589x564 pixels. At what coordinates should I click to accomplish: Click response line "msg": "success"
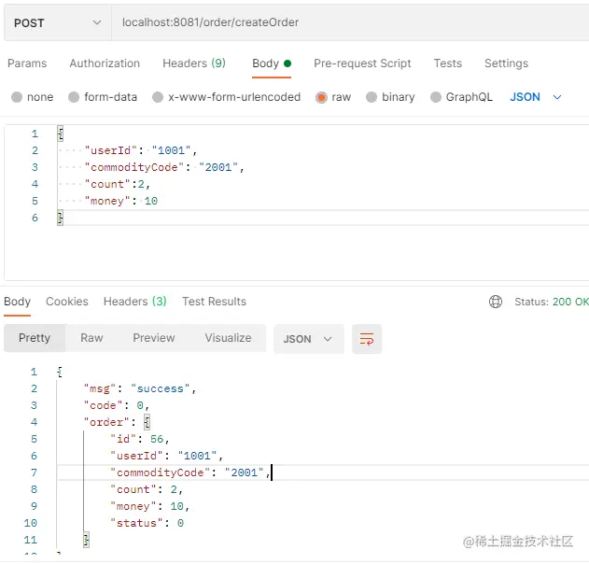(x=140, y=388)
